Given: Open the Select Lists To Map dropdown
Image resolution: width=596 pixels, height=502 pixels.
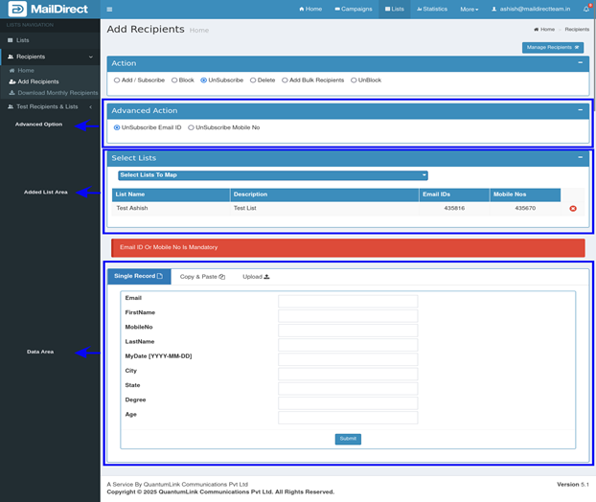Looking at the screenshot, I should (x=272, y=175).
